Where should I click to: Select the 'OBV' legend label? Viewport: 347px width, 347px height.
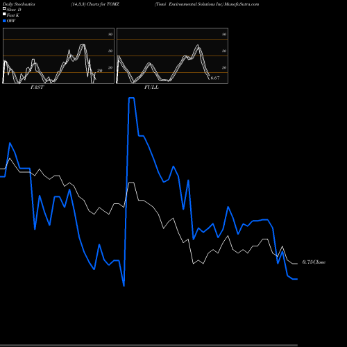pyautogui.click(x=11, y=21)
